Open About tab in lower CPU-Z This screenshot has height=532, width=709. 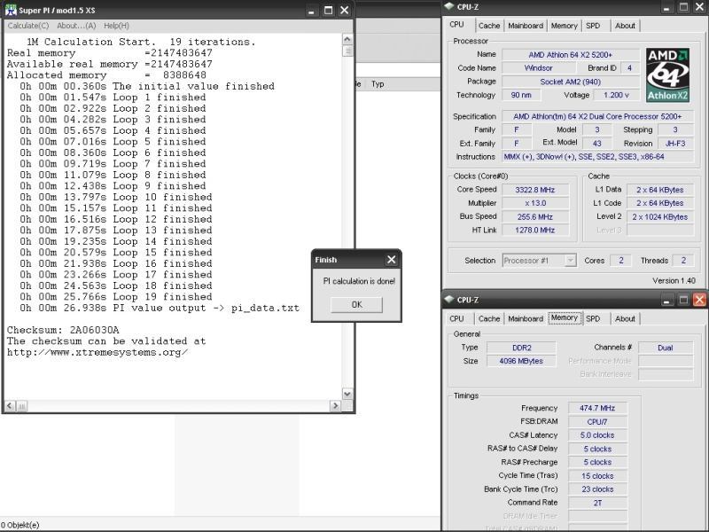pos(625,319)
